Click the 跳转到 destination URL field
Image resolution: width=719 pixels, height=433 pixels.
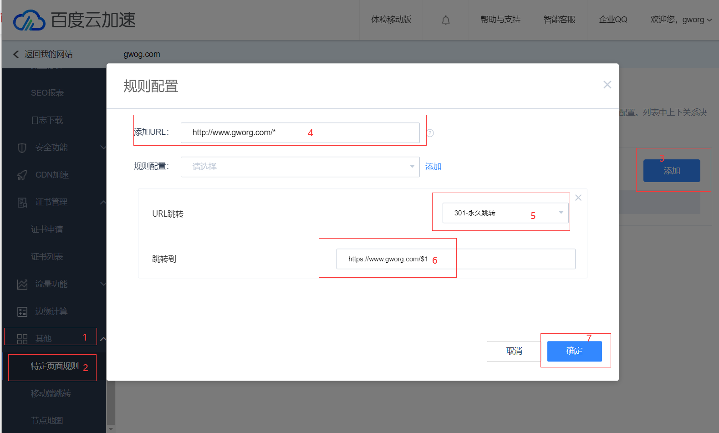pyautogui.click(x=455, y=259)
